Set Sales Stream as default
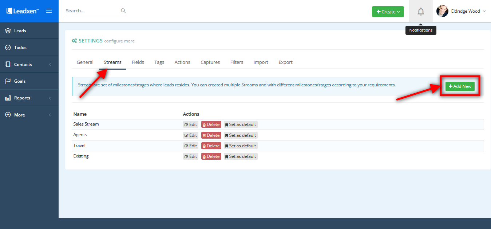This screenshot has width=491, height=229. [x=241, y=124]
